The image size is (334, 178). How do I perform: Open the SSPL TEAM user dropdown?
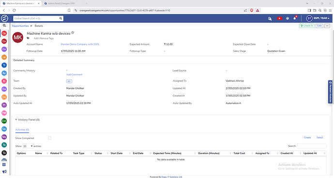pos(318,18)
